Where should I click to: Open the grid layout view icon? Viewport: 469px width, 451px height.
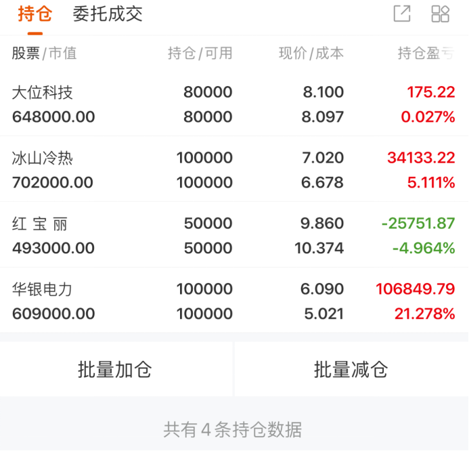coord(441,14)
